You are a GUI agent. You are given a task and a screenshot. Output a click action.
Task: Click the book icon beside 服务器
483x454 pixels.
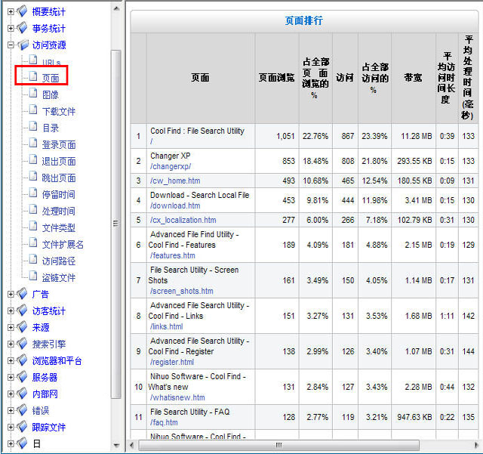(x=22, y=377)
